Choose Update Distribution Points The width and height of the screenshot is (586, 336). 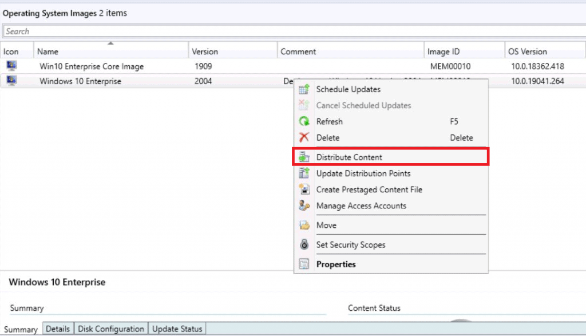click(x=391, y=173)
